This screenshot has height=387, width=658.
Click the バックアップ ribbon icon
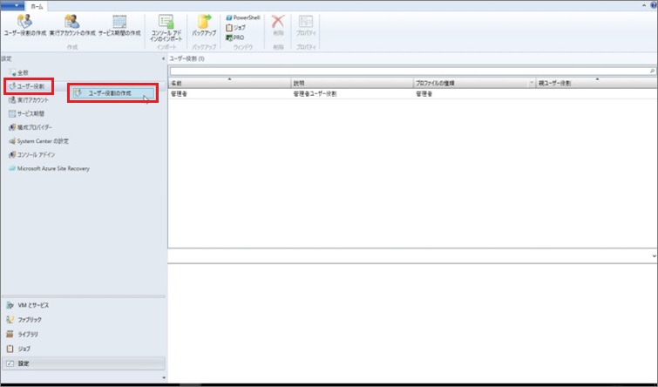[x=204, y=23]
